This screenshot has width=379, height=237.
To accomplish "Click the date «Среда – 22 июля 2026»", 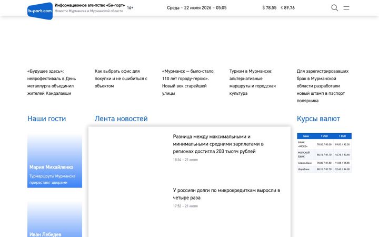I will tap(189, 8).
